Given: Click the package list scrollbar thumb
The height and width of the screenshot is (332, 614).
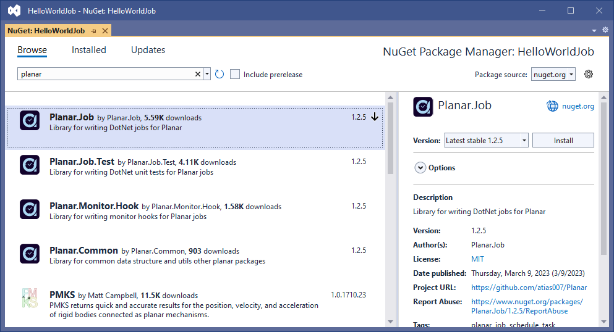Looking at the screenshot, I should (x=390, y=138).
